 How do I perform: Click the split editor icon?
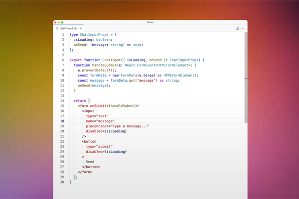237,28
